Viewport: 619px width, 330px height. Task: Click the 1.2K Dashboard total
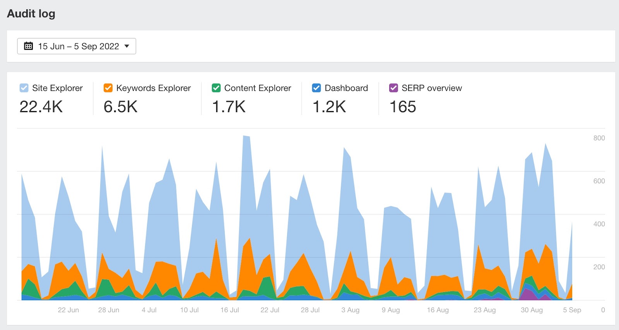(x=329, y=107)
